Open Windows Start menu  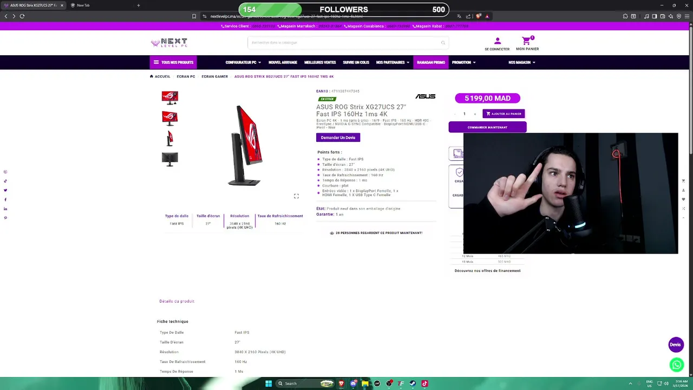pyautogui.click(x=269, y=383)
